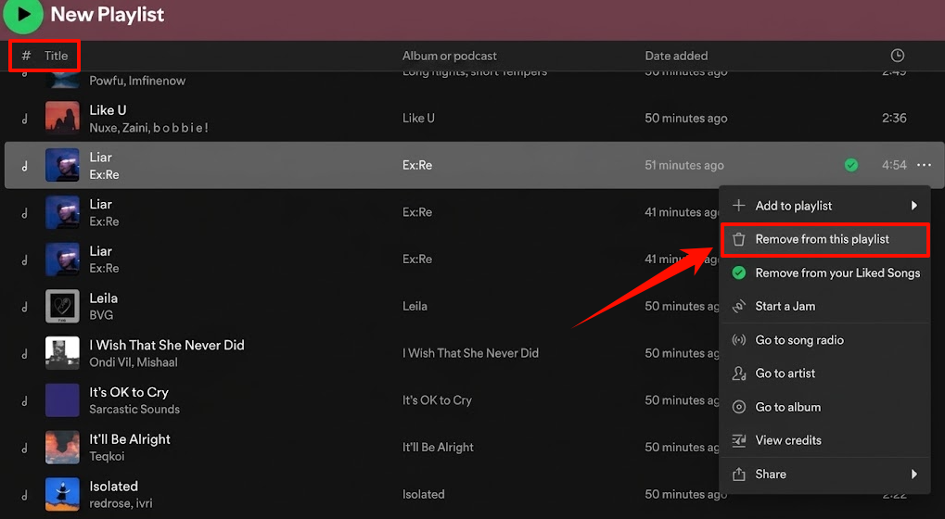This screenshot has height=519, width=945.
Task: Open album link Ex:Re on highlighted row
Action: click(417, 165)
